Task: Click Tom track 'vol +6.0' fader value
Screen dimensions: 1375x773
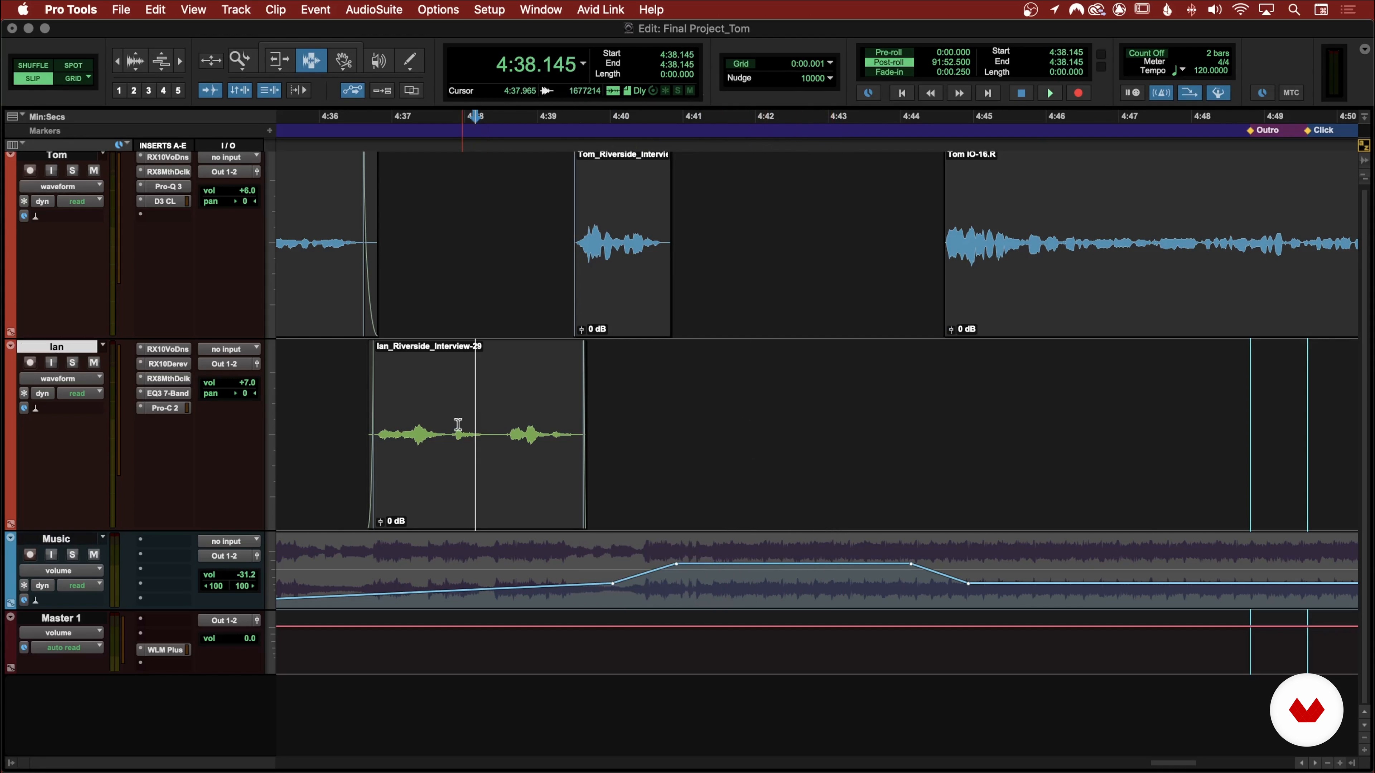Action: point(229,190)
